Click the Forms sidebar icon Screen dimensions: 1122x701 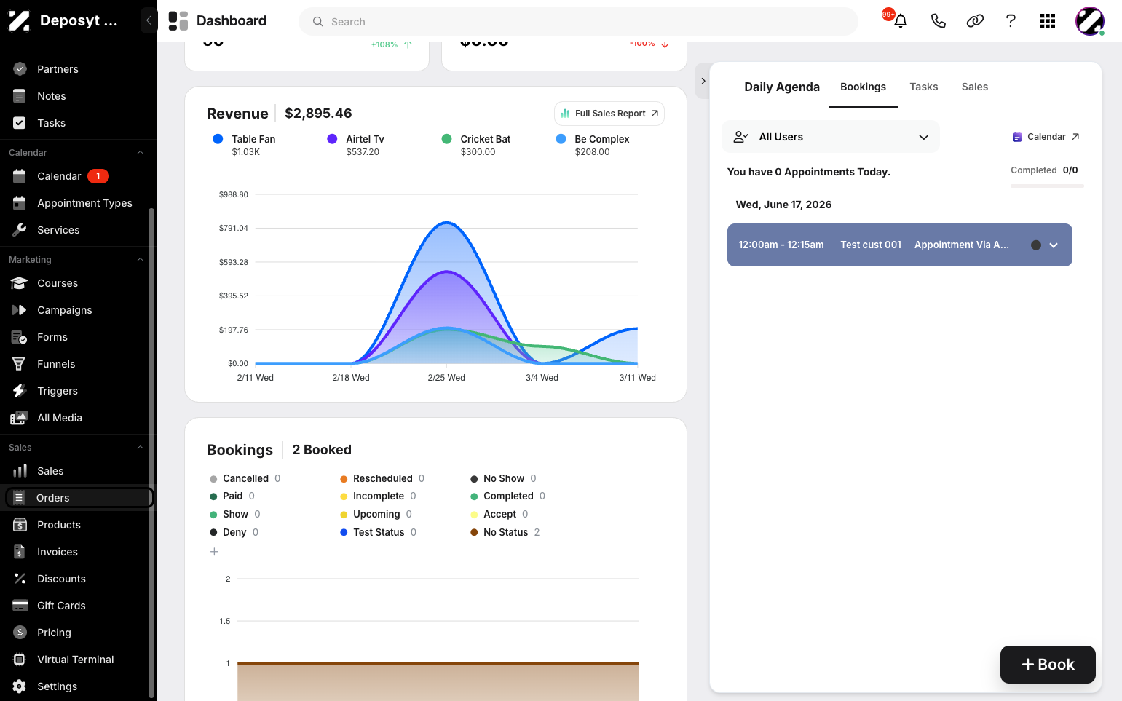tap(20, 337)
